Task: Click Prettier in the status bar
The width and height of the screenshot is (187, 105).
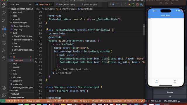Action: tap(129, 101)
